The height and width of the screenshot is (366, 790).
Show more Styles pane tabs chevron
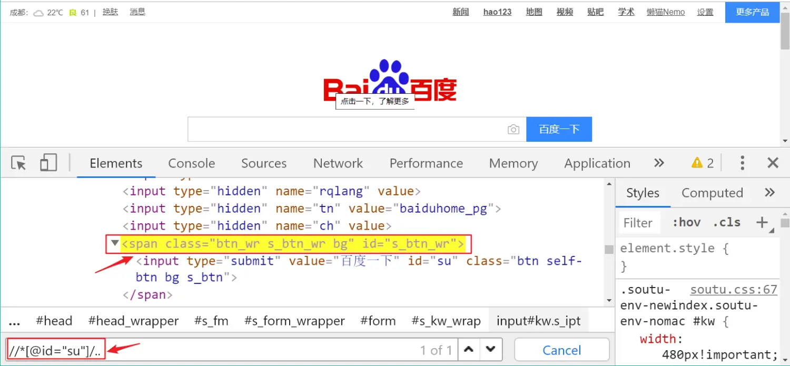pos(770,192)
